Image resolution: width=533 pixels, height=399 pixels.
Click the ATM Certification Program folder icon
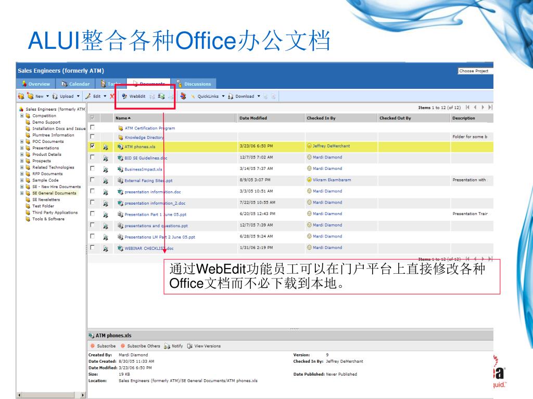pyautogui.click(x=120, y=128)
